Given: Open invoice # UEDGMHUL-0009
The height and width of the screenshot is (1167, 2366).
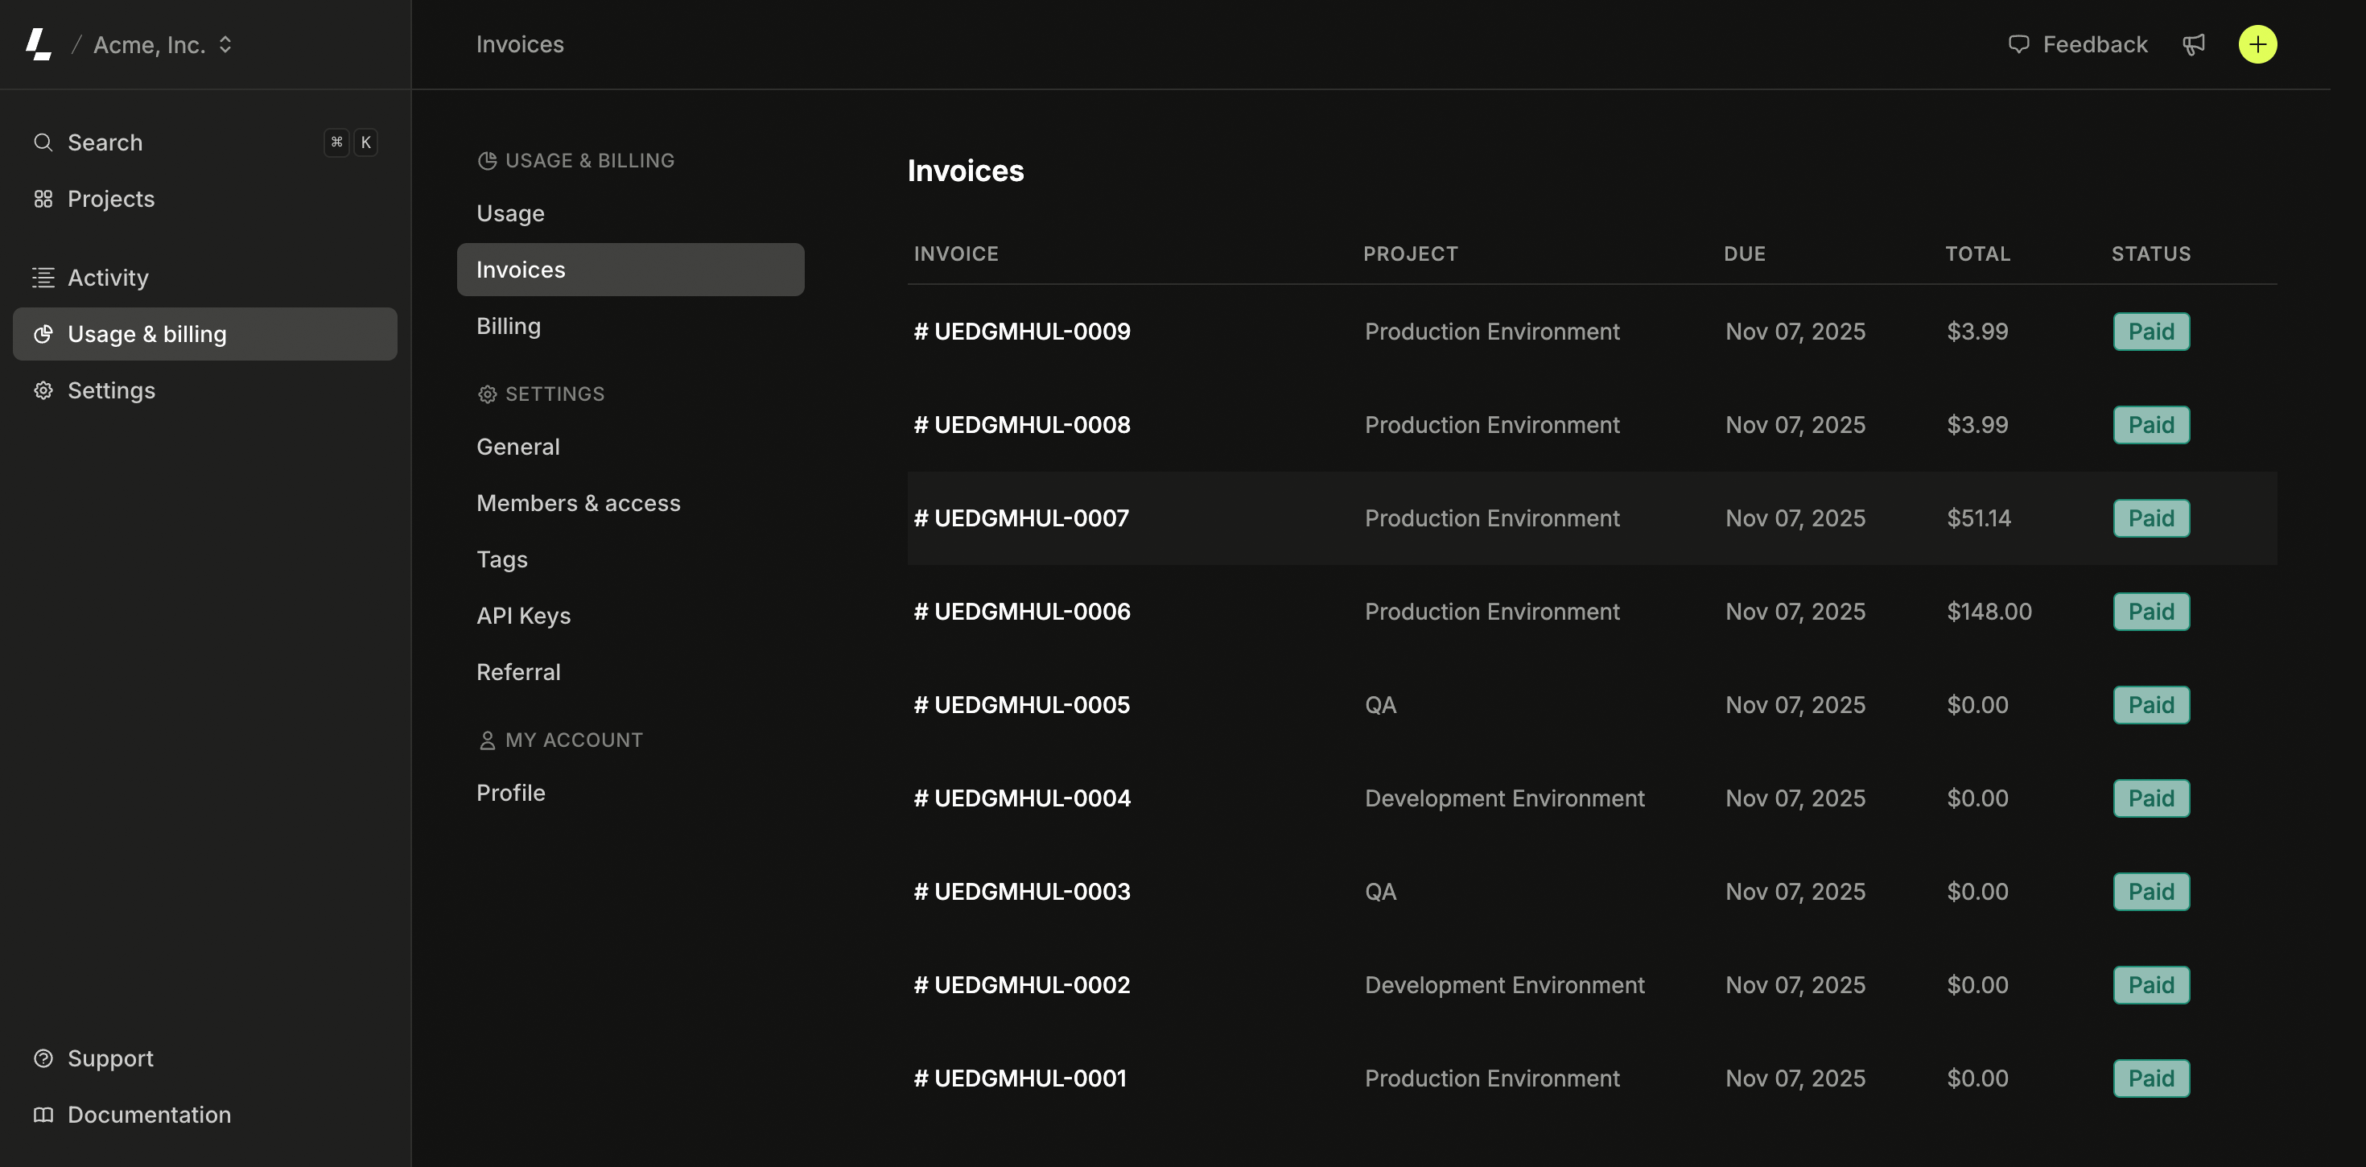Looking at the screenshot, I should 1021,332.
